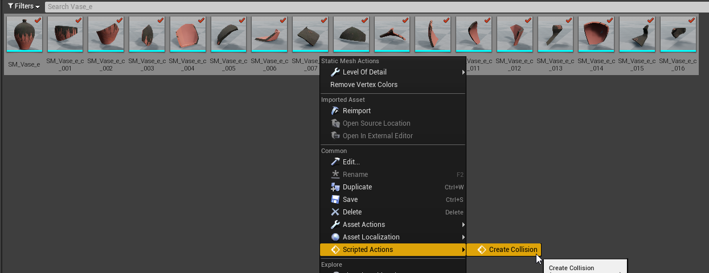Click the Asset Actions wrench icon

[335, 225]
